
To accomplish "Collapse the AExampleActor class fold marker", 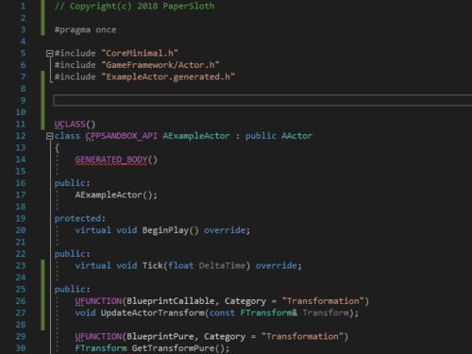I will (x=49, y=136).
